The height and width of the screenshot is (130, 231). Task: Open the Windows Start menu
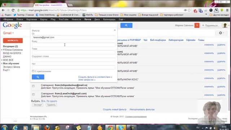(4, 127)
